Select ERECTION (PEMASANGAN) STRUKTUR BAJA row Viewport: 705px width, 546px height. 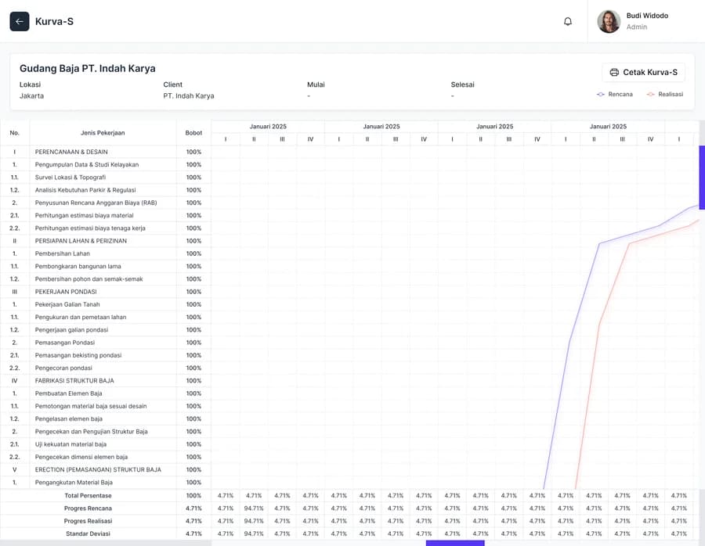click(106, 469)
